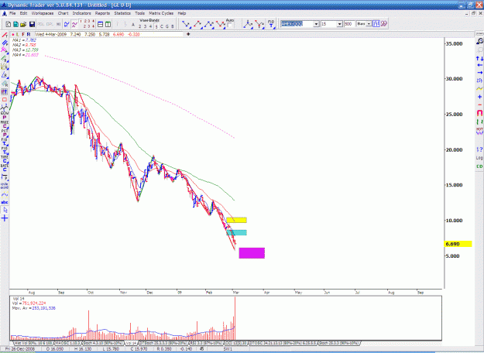
Task: Open the Matrix Cycles menu
Action: coord(161,13)
